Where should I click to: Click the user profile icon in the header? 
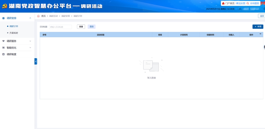pyautogui.click(x=240, y=9)
